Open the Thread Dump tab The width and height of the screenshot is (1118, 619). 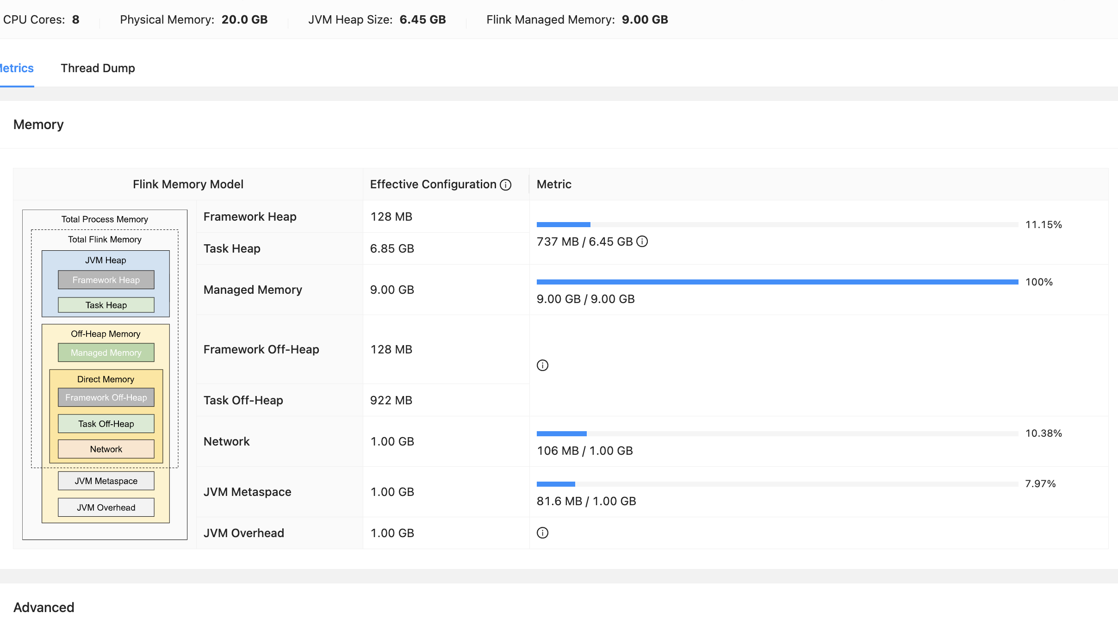click(98, 68)
